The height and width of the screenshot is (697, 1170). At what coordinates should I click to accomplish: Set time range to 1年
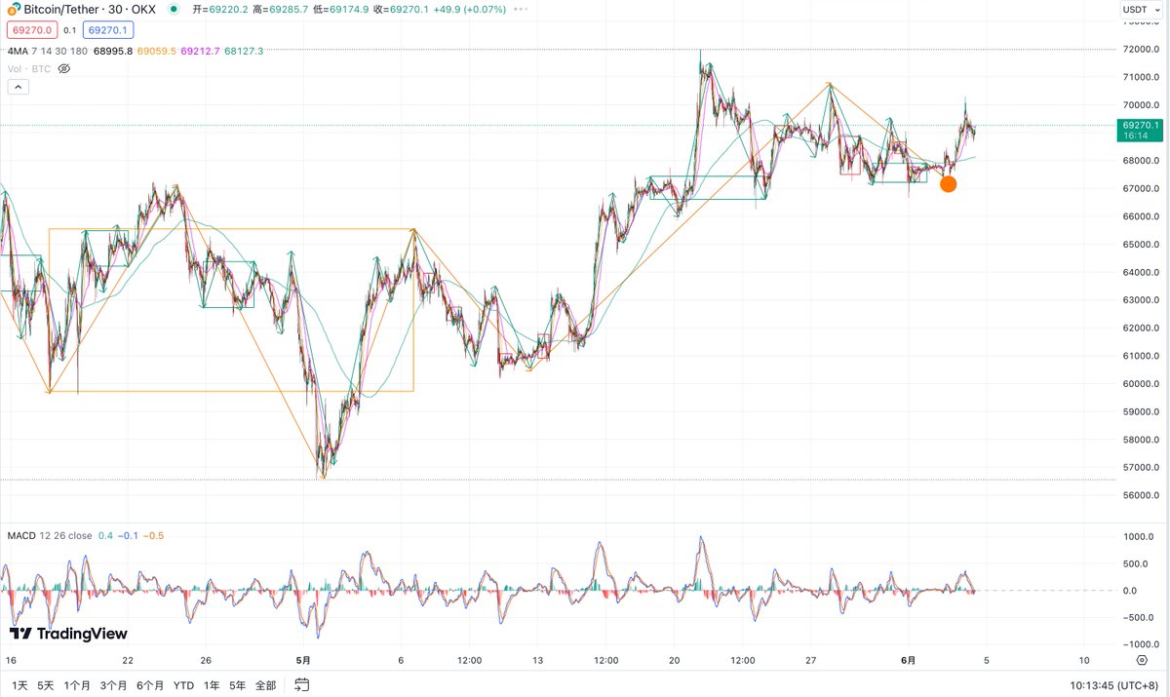click(x=211, y=685)
